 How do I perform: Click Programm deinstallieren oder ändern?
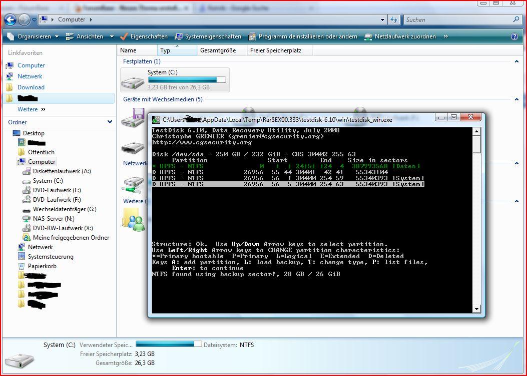pos(303,36)
